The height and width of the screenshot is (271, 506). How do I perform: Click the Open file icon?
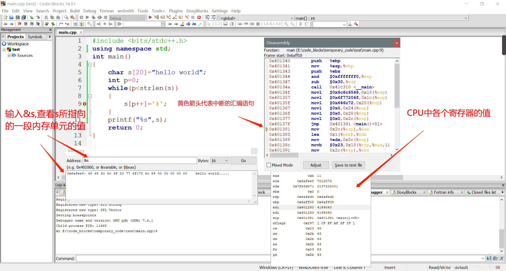click(11, 17)
